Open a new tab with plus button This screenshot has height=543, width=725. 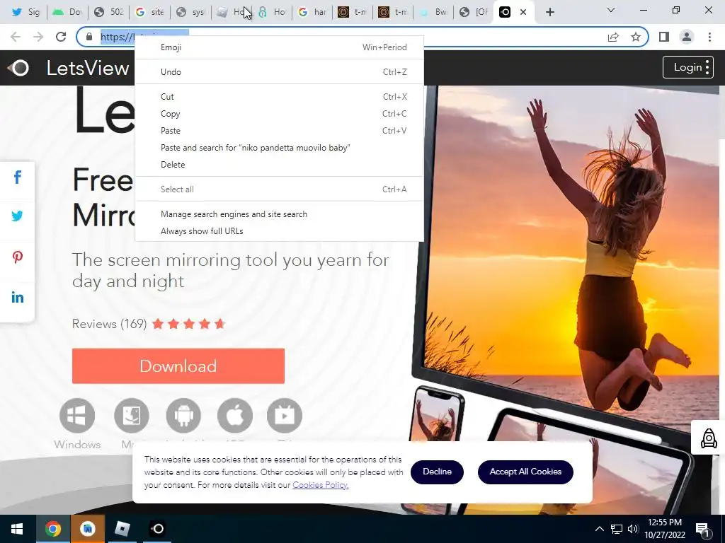[x=549, y=12]
